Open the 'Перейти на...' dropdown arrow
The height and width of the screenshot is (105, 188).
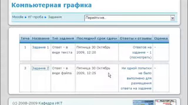point(172,18)
